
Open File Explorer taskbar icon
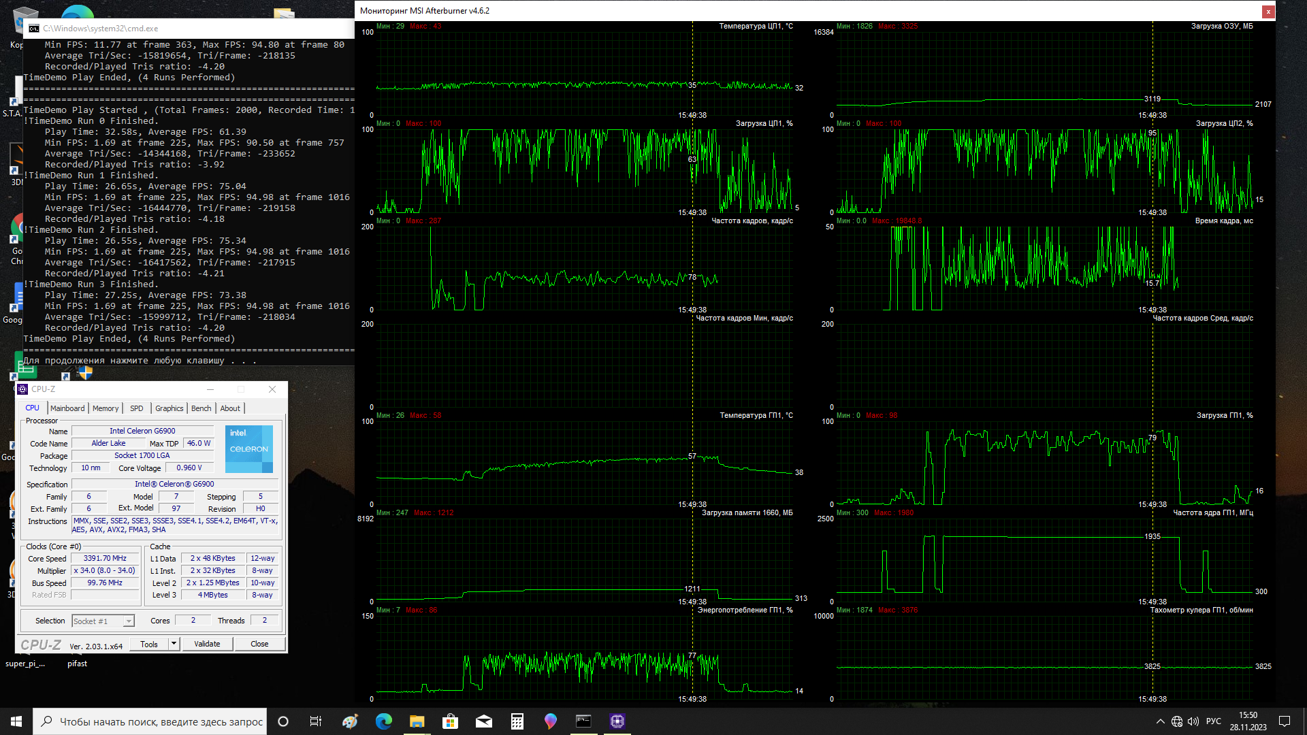[x=417, y=721]
